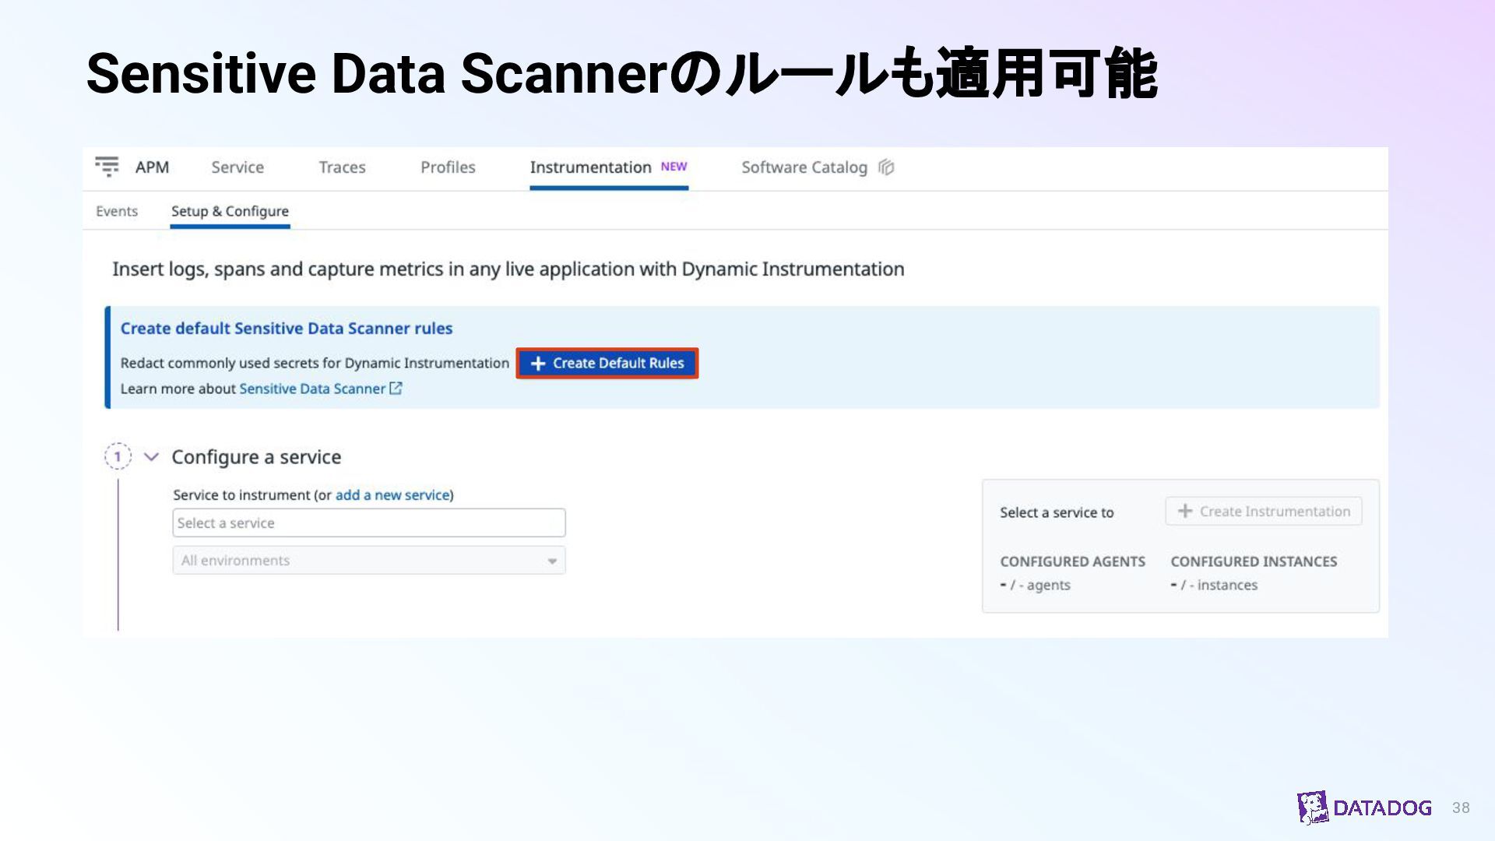Click the plus icon beside Create Instrumentation
Viewport: 1495px width, 841px height.
coord(1185,511)
